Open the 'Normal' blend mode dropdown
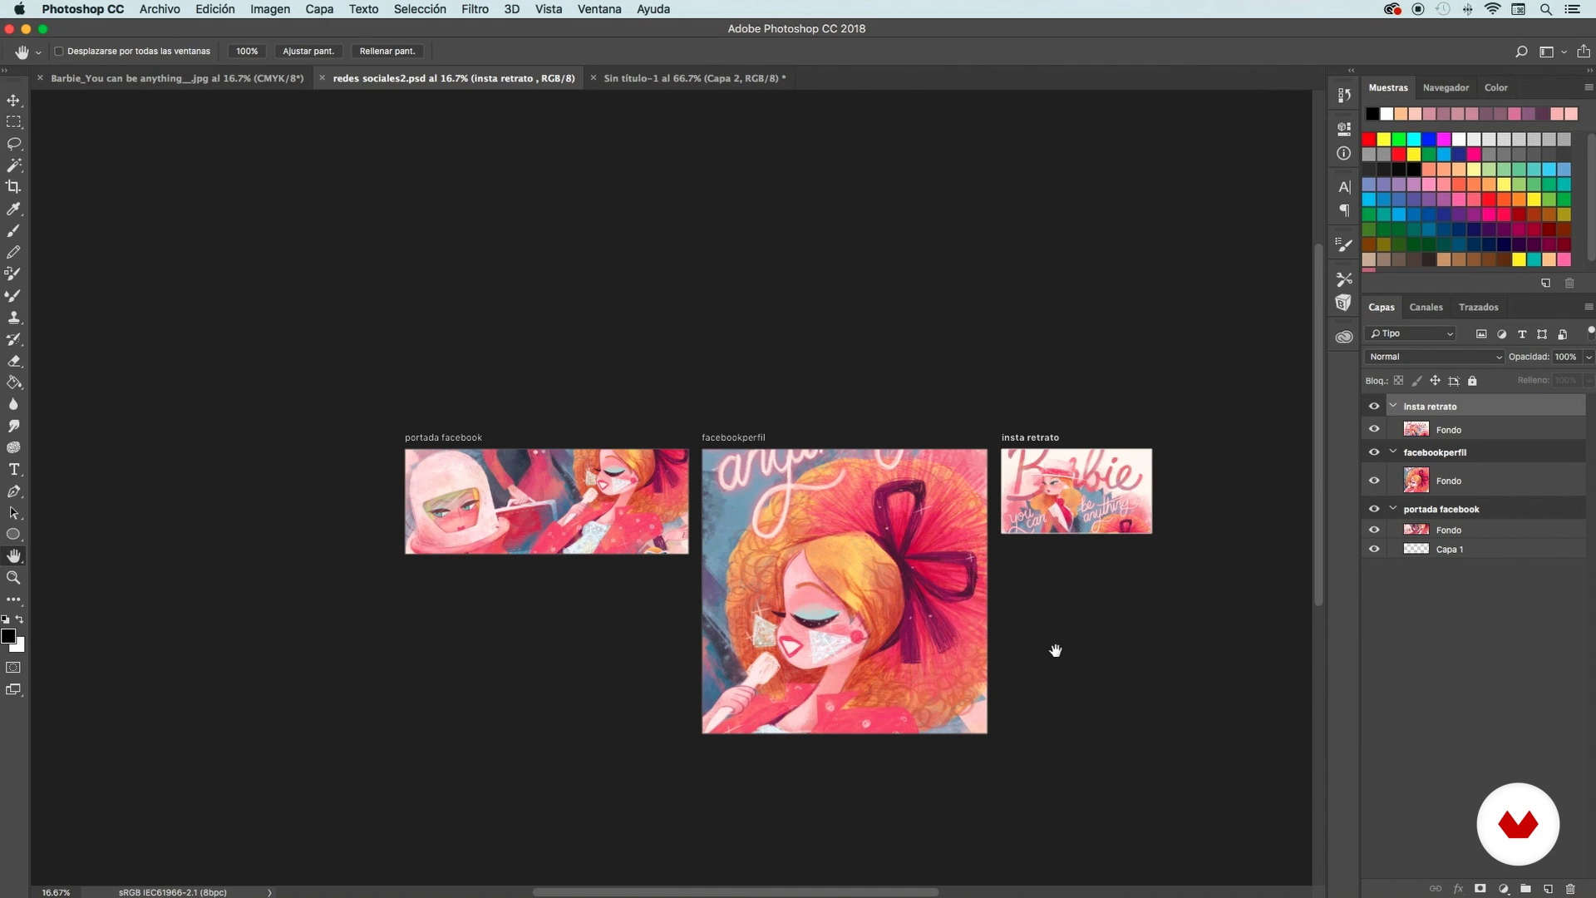The image size is (1596, 898). 1435,357
